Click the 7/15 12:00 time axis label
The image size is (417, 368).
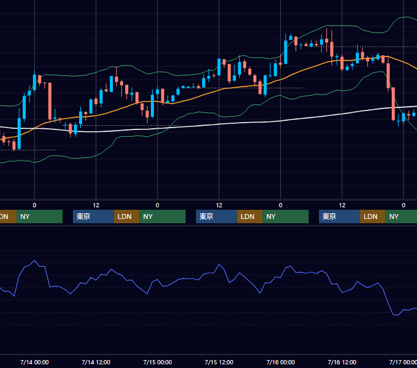(x=219, y=362)
